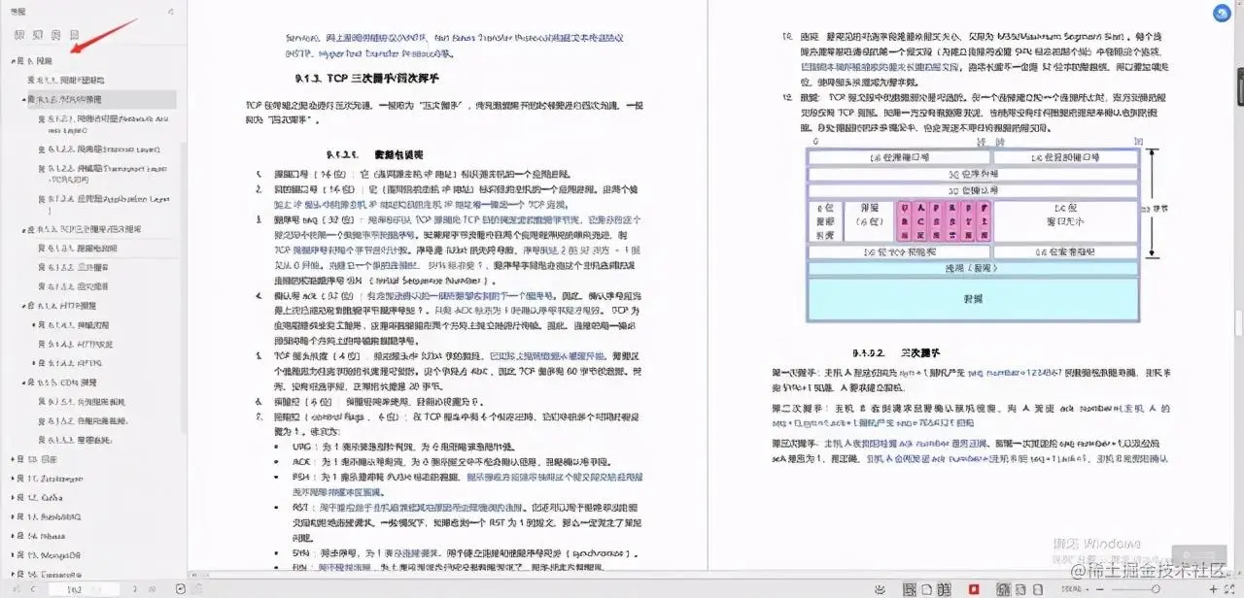Click the 6.1.3.1 subheading in the left page
The height and width of the screenshot is (598, 1244).
point(374,154)
